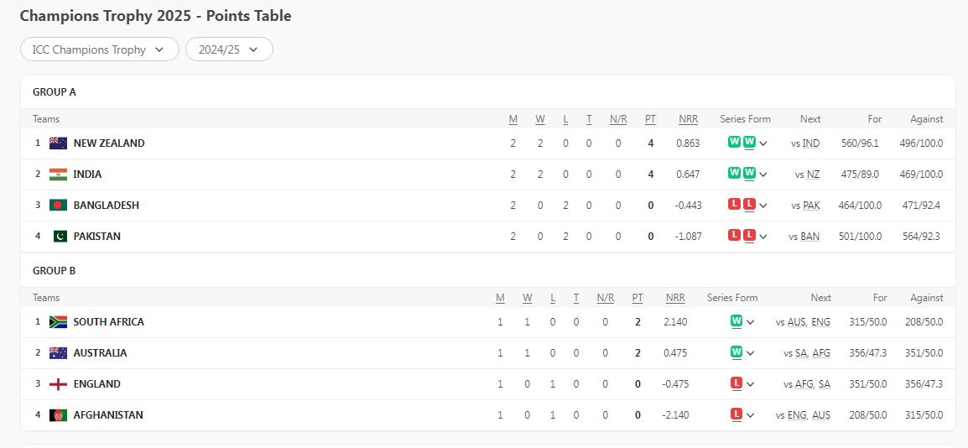Expand Afghanistan's series form chevron
Viewport: 968px width, 448px height.
750,415
